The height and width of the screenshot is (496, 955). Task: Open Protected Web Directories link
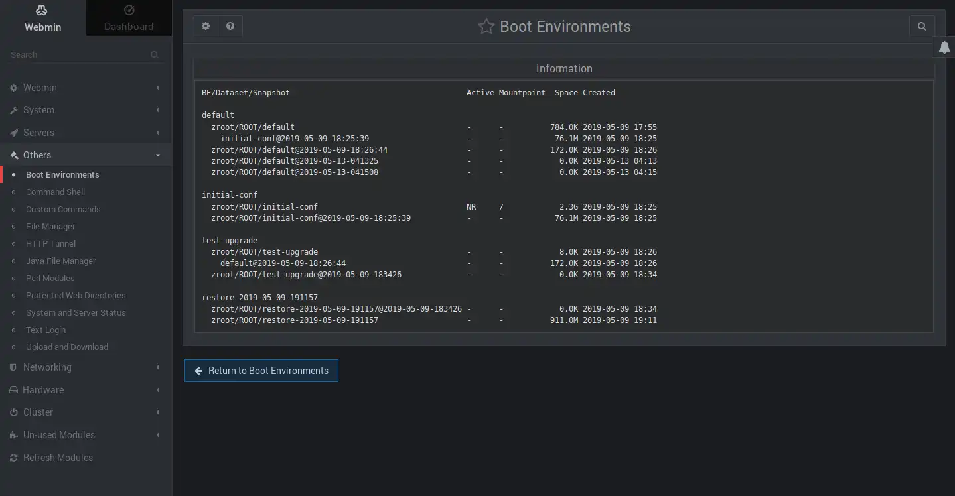click(76, 296)
